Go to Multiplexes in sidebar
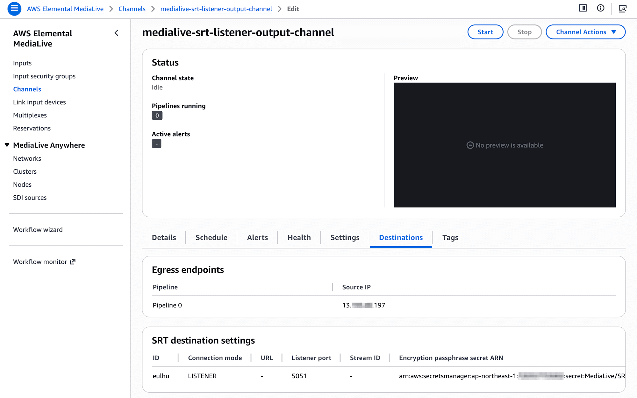The height and width of the screenshot is (398, 637). pos(30,115)
